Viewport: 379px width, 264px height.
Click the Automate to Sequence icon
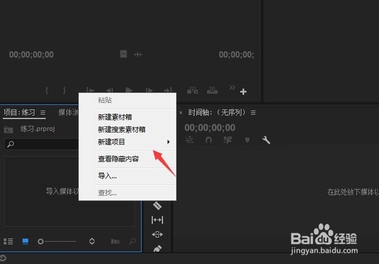(115, 241)
